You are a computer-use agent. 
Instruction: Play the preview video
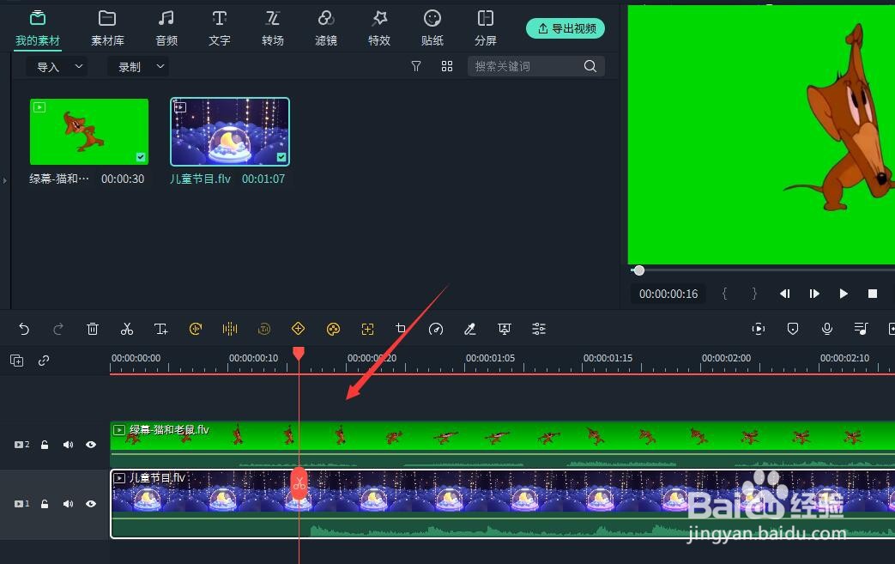[x=843, y=294]
